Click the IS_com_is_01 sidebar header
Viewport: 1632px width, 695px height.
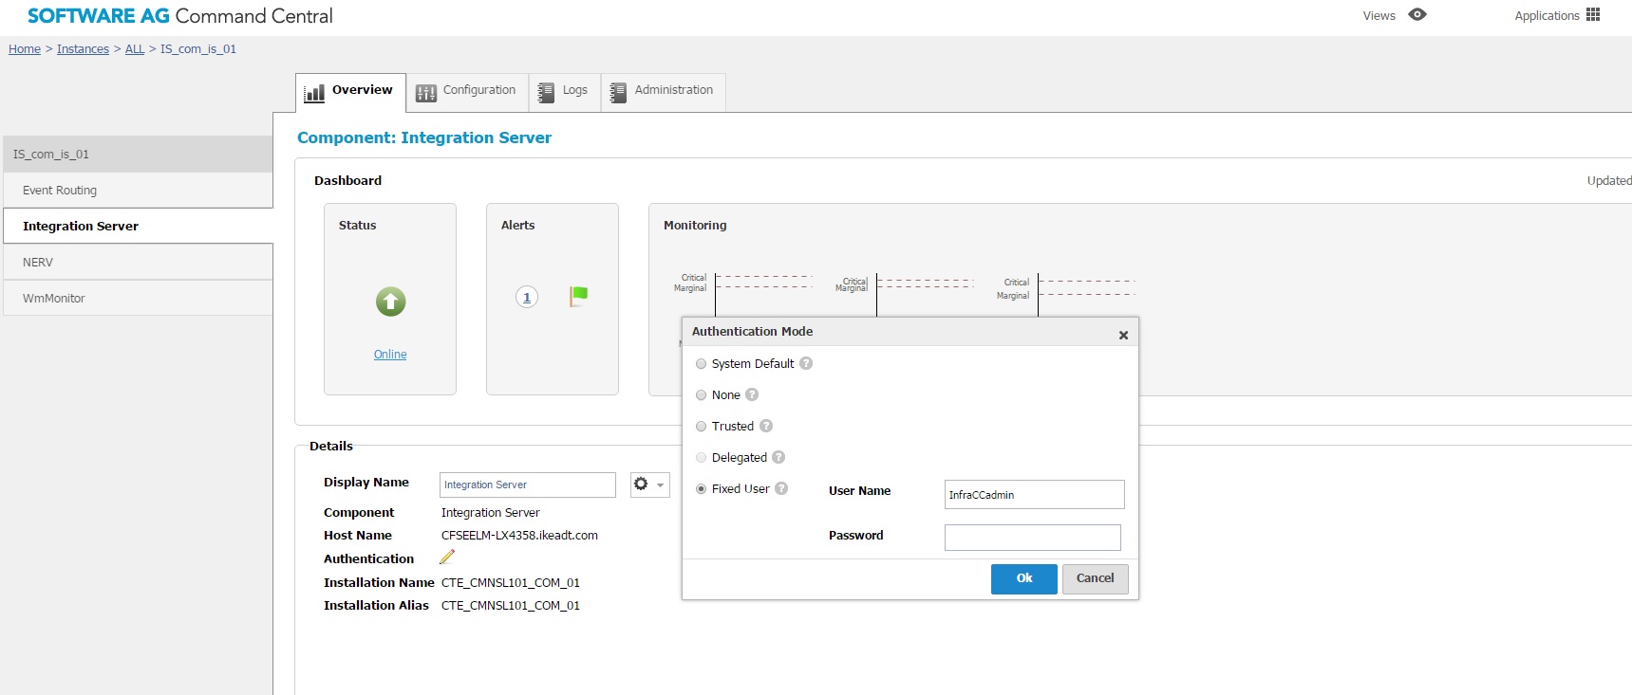[x=138, y=155]
